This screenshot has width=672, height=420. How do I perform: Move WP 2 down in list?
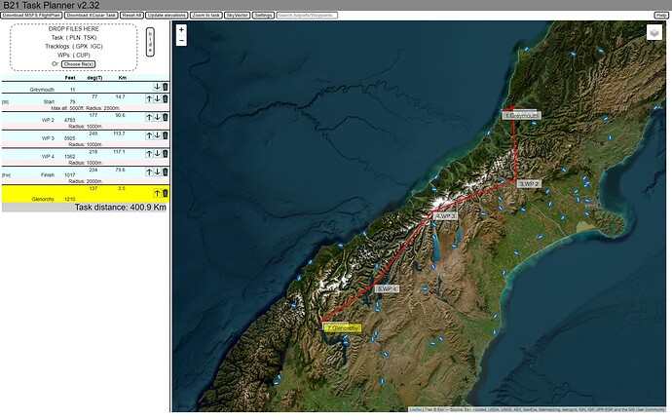point(157,117)
